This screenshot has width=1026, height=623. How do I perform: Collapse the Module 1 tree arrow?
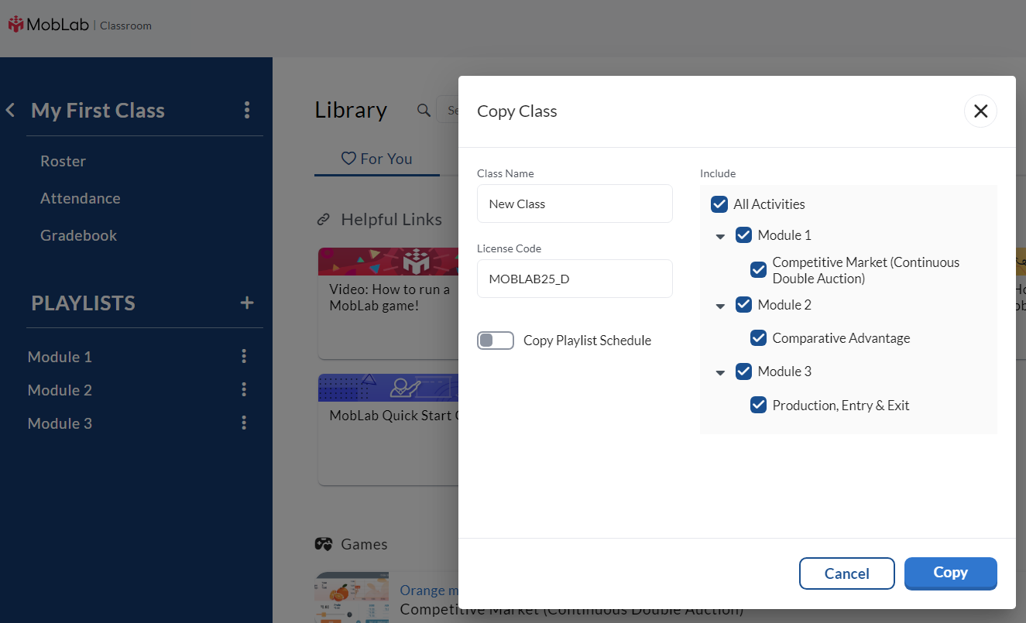[720, 236]
